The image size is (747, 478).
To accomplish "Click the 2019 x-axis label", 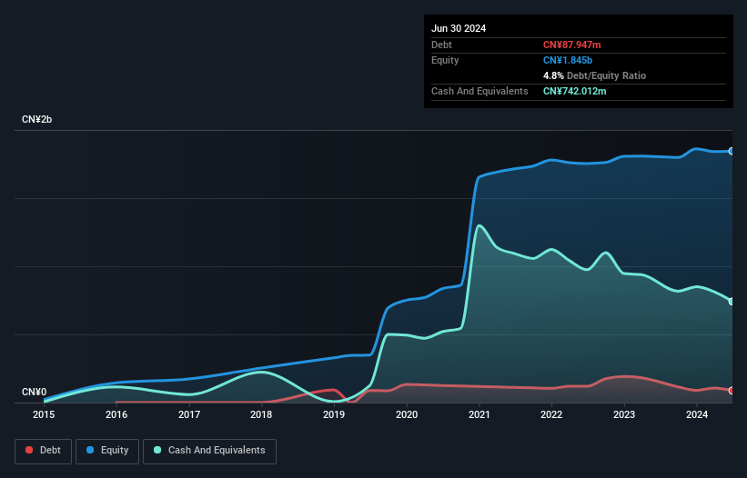I will (x=334, y=414).
